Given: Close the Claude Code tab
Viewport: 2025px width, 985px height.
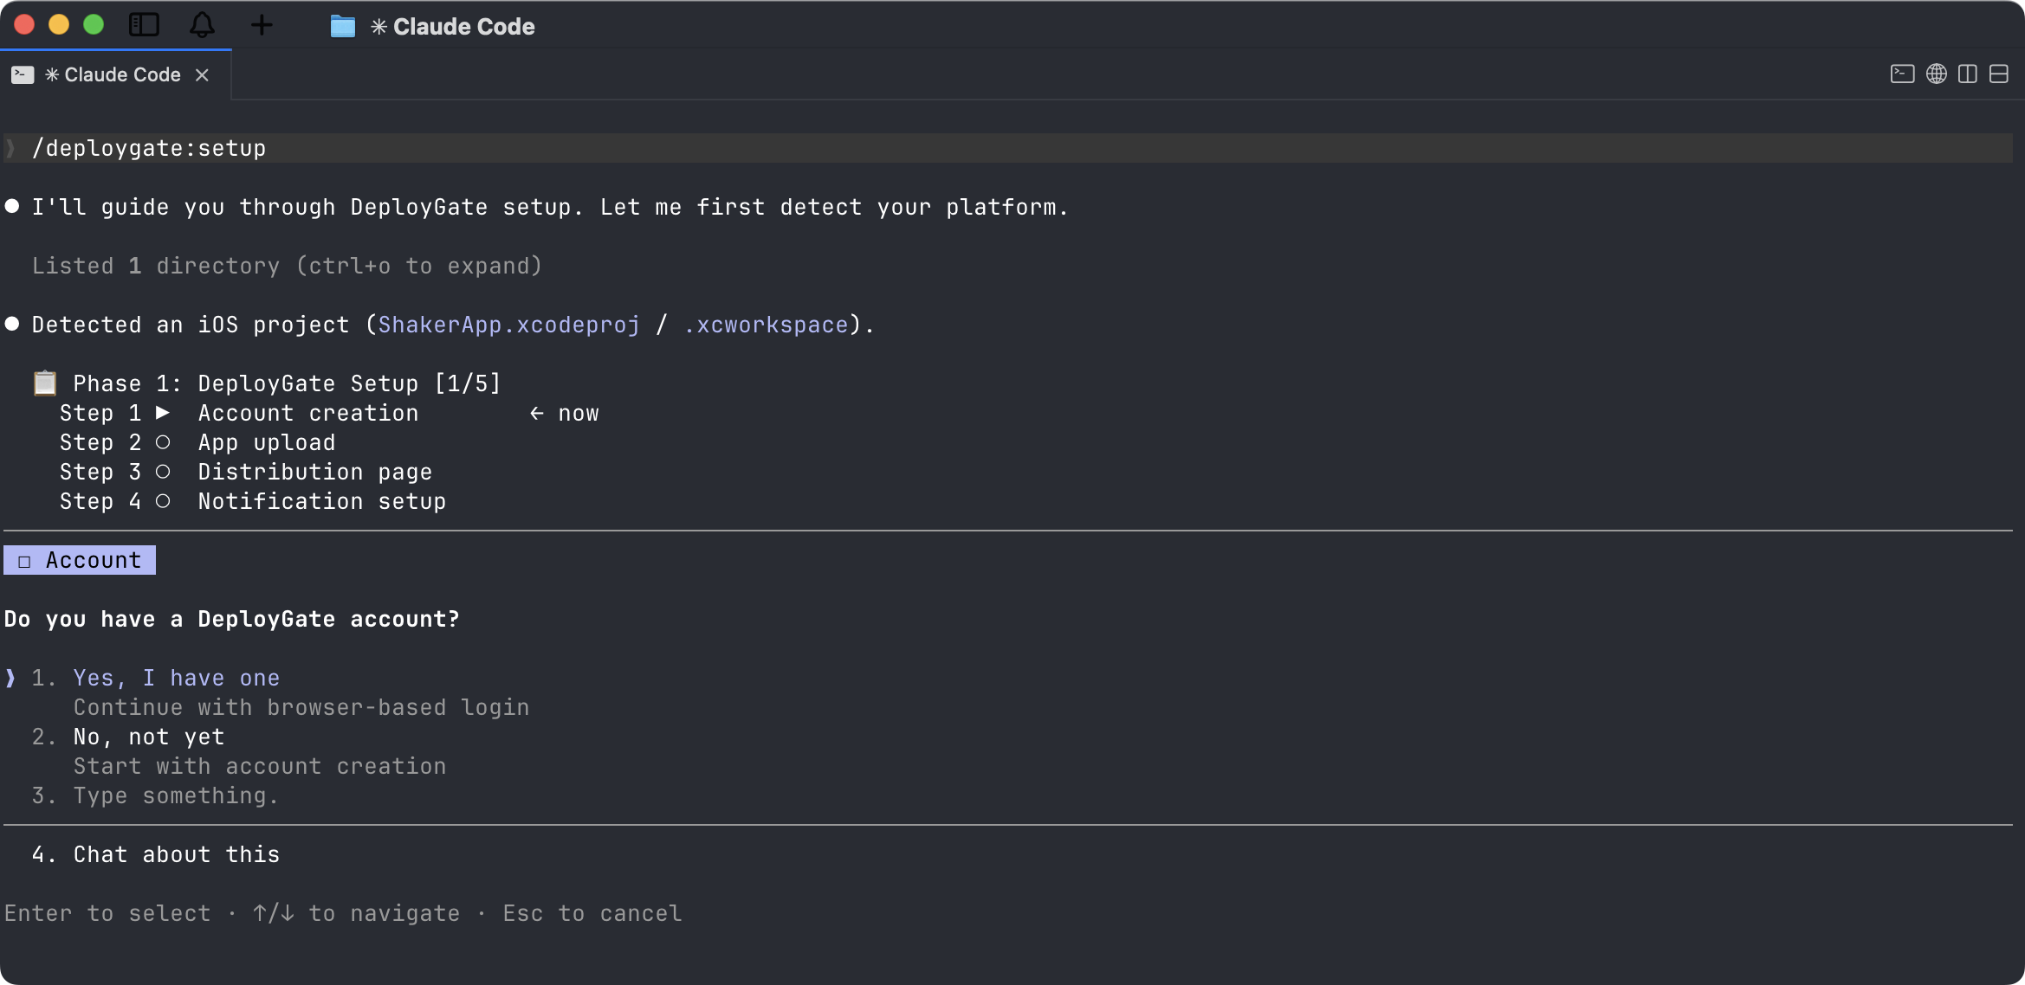Looking at the screenshot, I should [x=202, y=75].
